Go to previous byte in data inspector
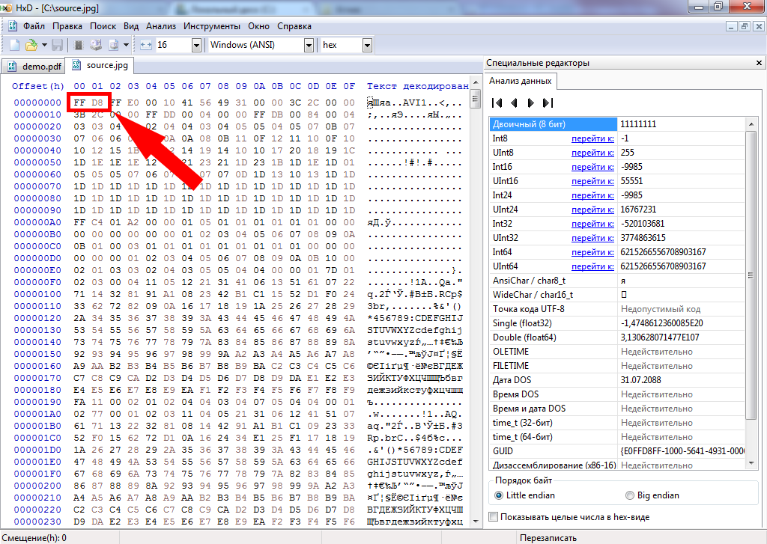This screenshot has height=544, width=767. pos(514,103)
